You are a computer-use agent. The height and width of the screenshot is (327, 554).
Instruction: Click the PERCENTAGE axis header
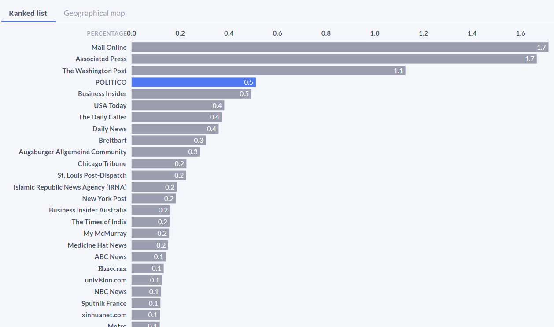coord(106,33)
